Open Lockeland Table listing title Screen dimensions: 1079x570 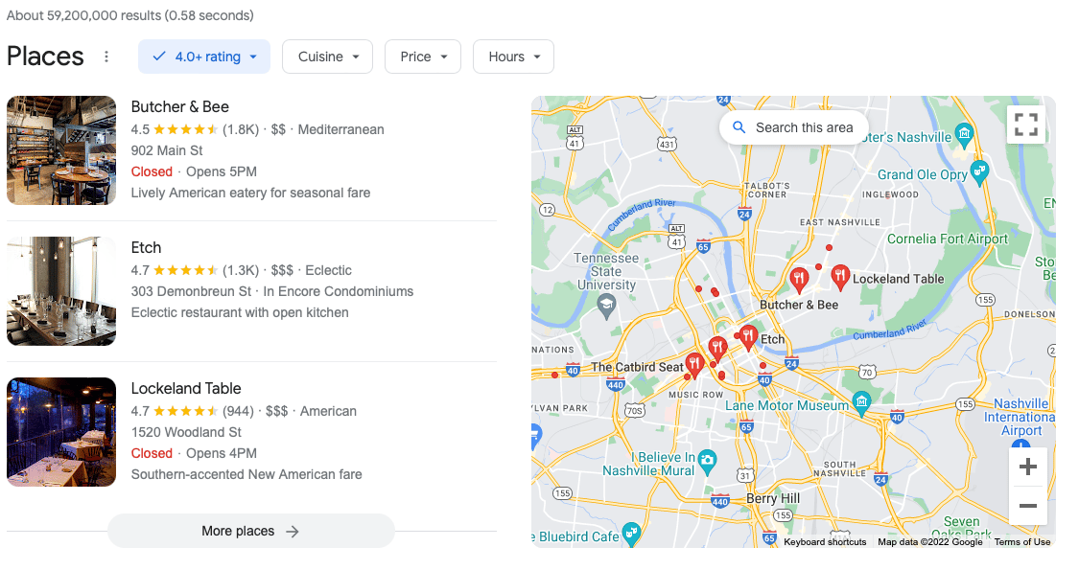coord(186,389)
